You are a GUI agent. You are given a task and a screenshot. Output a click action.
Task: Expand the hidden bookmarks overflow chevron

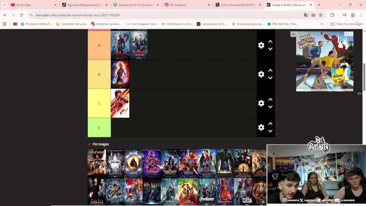point(322,24)
